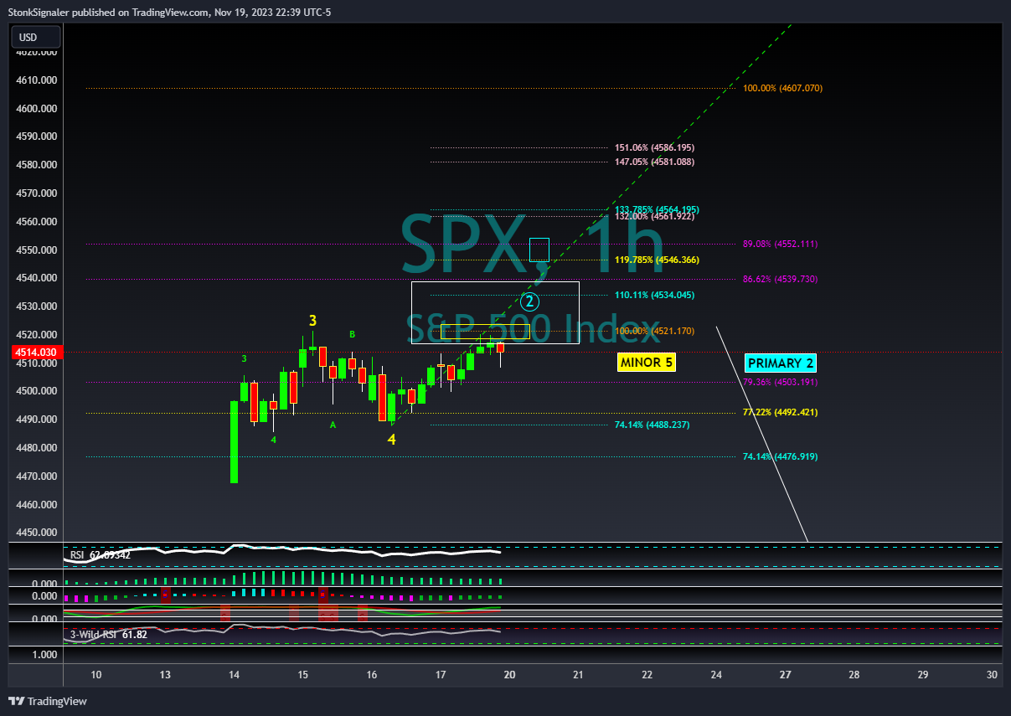1011x716 pixels.
Task: Select the MINOR 5 yellow label
Action: pyautogui.click(x=646, y=363)
